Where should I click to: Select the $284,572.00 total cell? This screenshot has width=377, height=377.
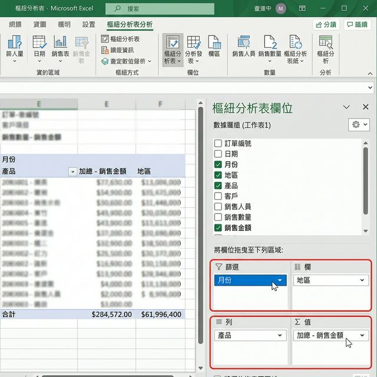[107, 314]
